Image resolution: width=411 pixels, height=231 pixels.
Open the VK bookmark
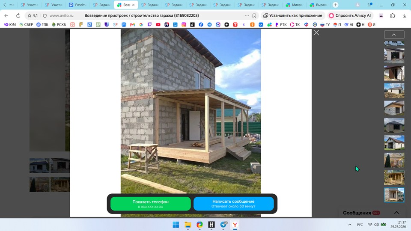coord(261,24)
